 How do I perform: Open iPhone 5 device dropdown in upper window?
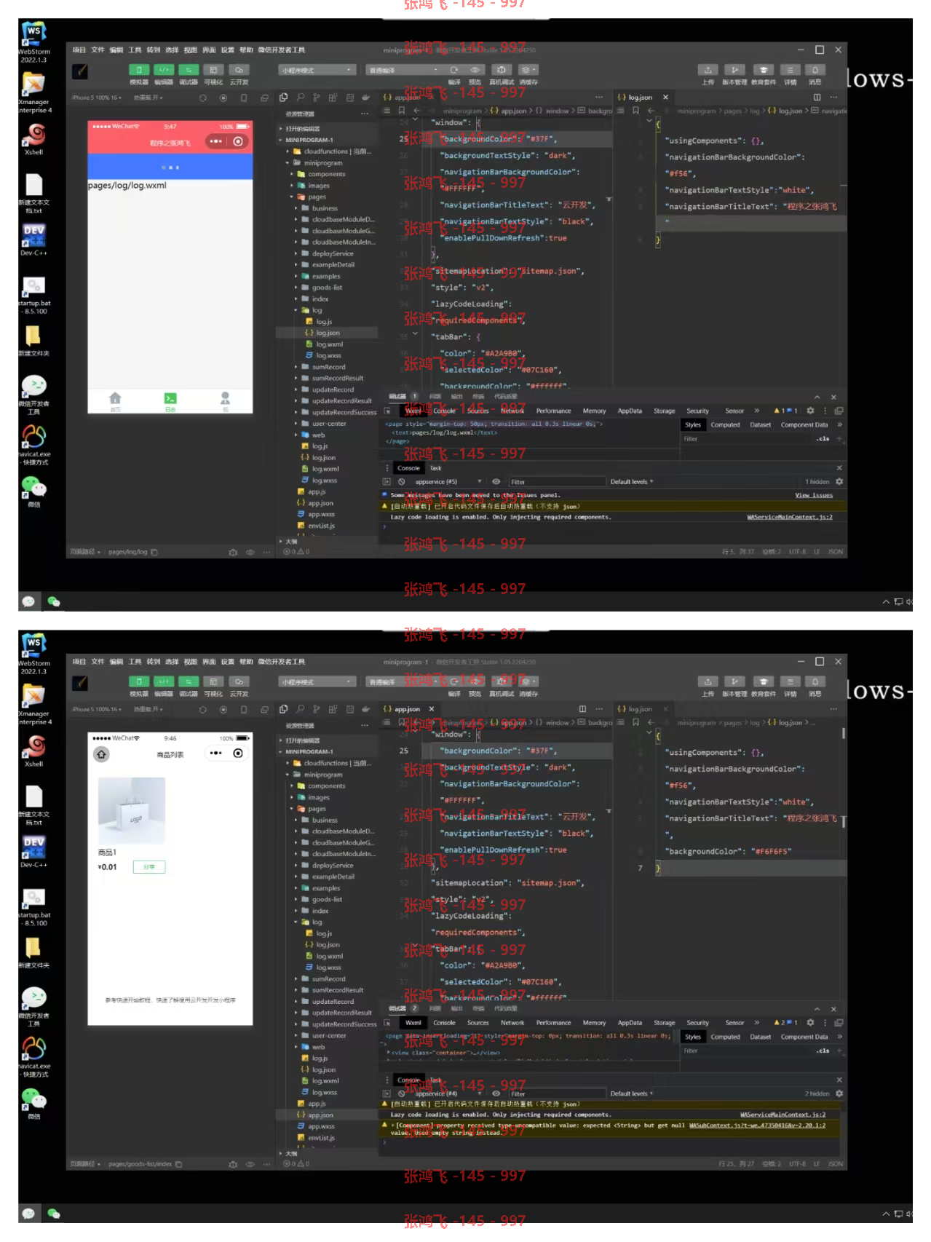click(95, 98)
